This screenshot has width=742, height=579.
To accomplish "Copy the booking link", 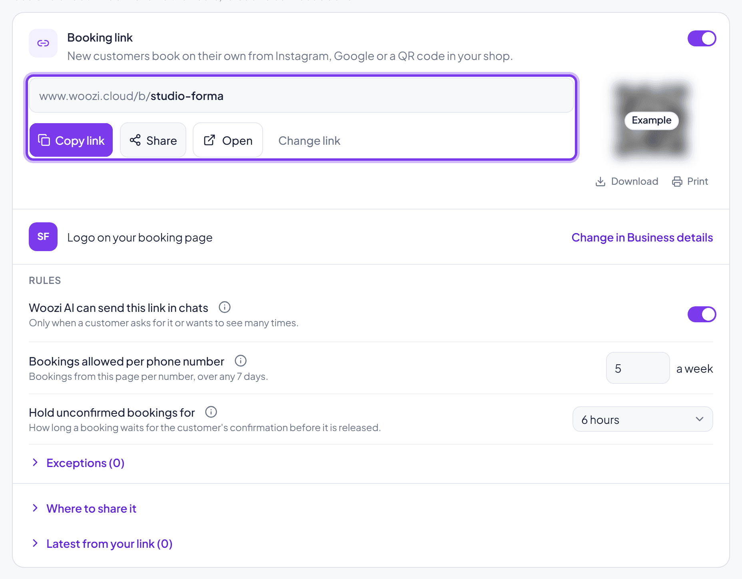I will [x=71, y=140].
